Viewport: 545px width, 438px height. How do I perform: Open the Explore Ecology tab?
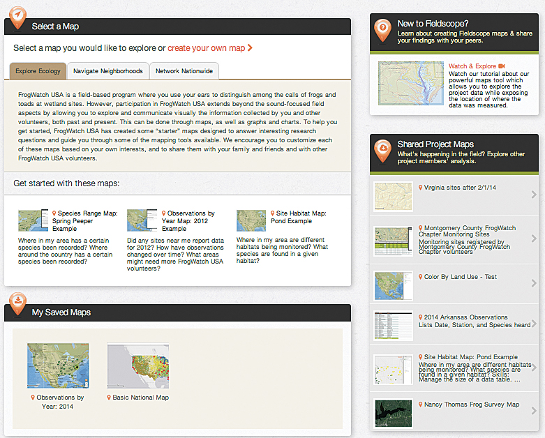38,71
